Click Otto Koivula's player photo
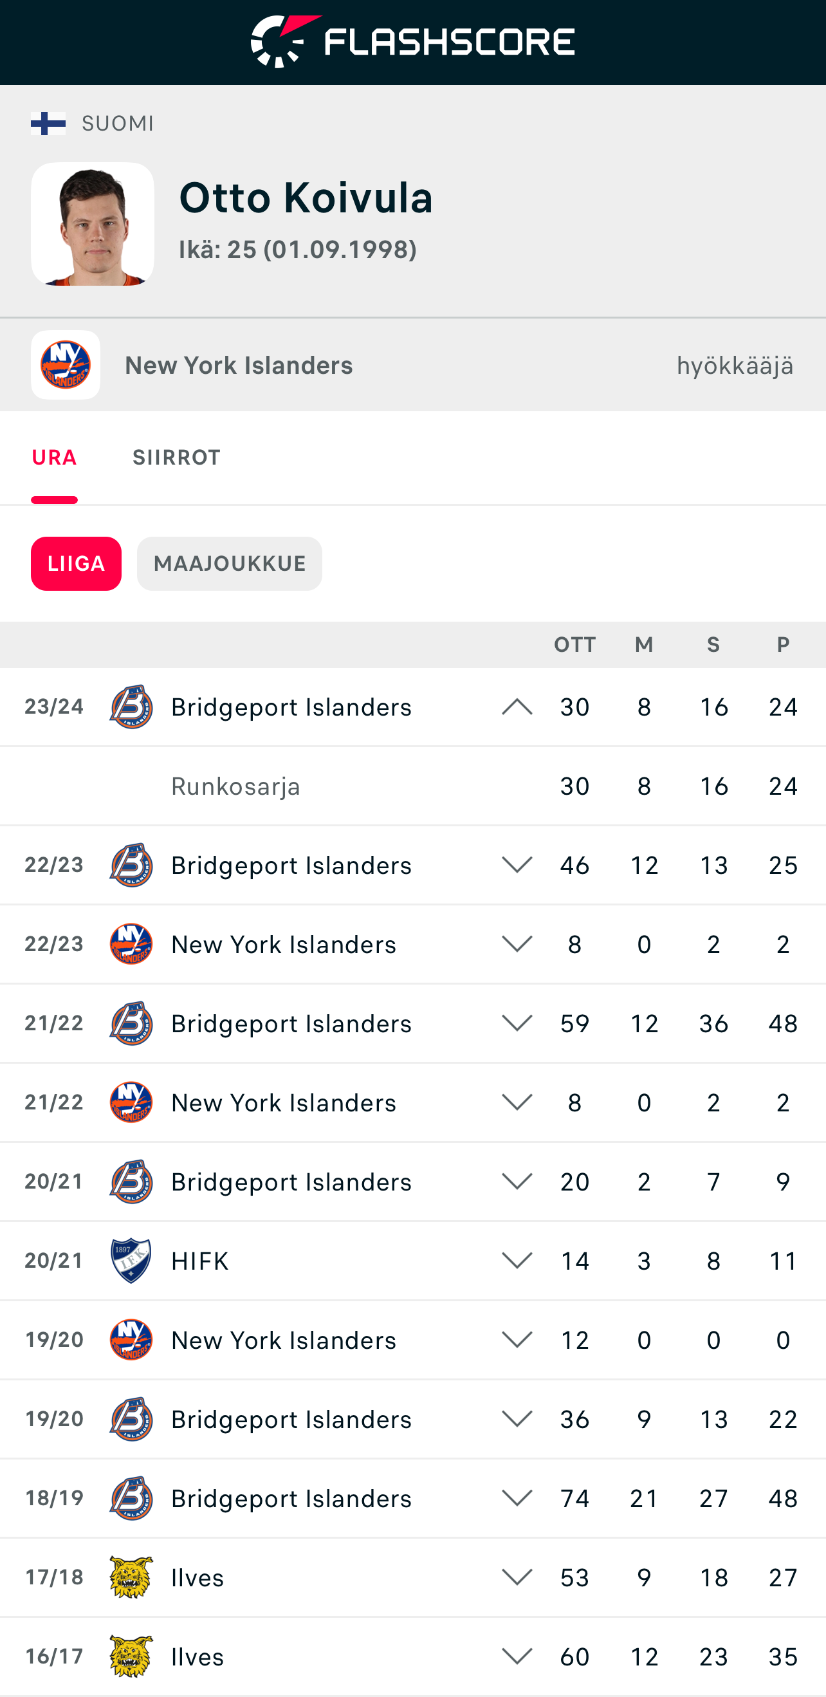 point(92,224)
